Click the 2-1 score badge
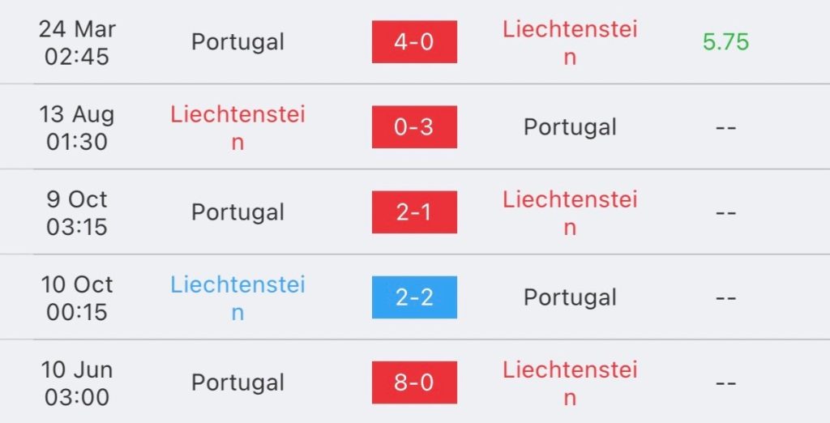 [x=414, y=212]
